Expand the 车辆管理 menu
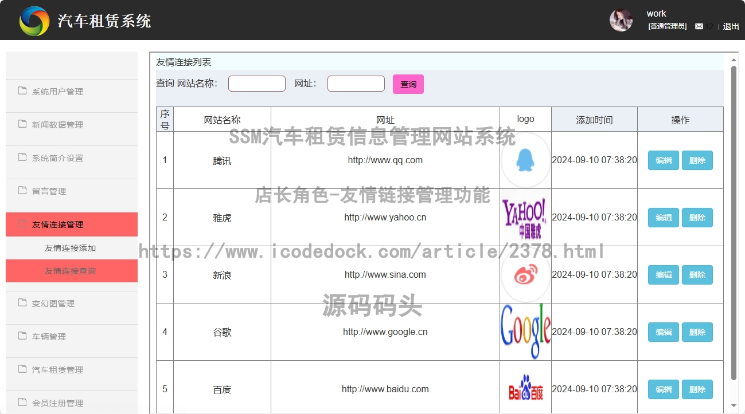 pyautogui.click(x=72, y=337)
